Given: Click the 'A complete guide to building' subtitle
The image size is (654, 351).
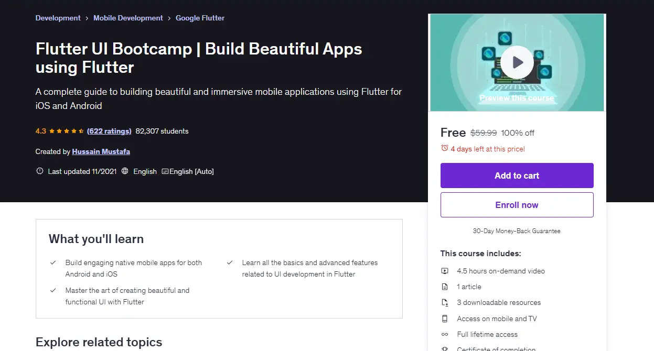Looking at the screenshot, I should tap(219, 98).
